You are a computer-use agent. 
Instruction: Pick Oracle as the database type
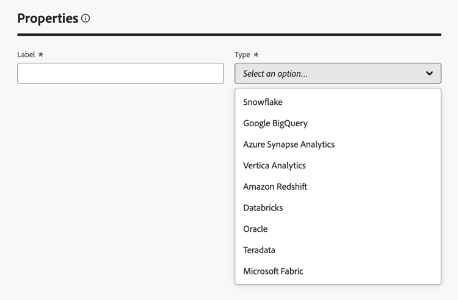(255, 229)
